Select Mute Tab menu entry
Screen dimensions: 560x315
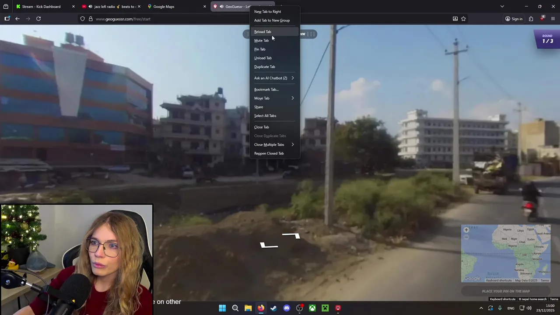point(275,40)
